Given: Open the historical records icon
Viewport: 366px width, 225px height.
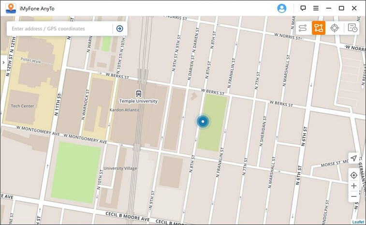Looking at the screenshot, I should [352, 28].
